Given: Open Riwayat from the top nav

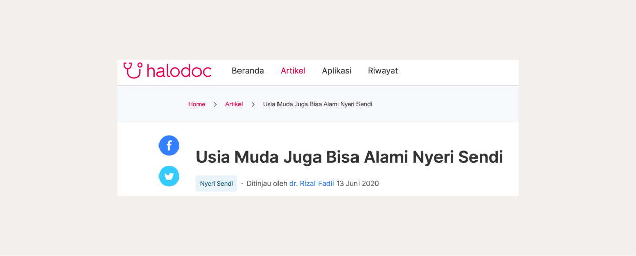Looking at the screenshot, I should 383,71.
